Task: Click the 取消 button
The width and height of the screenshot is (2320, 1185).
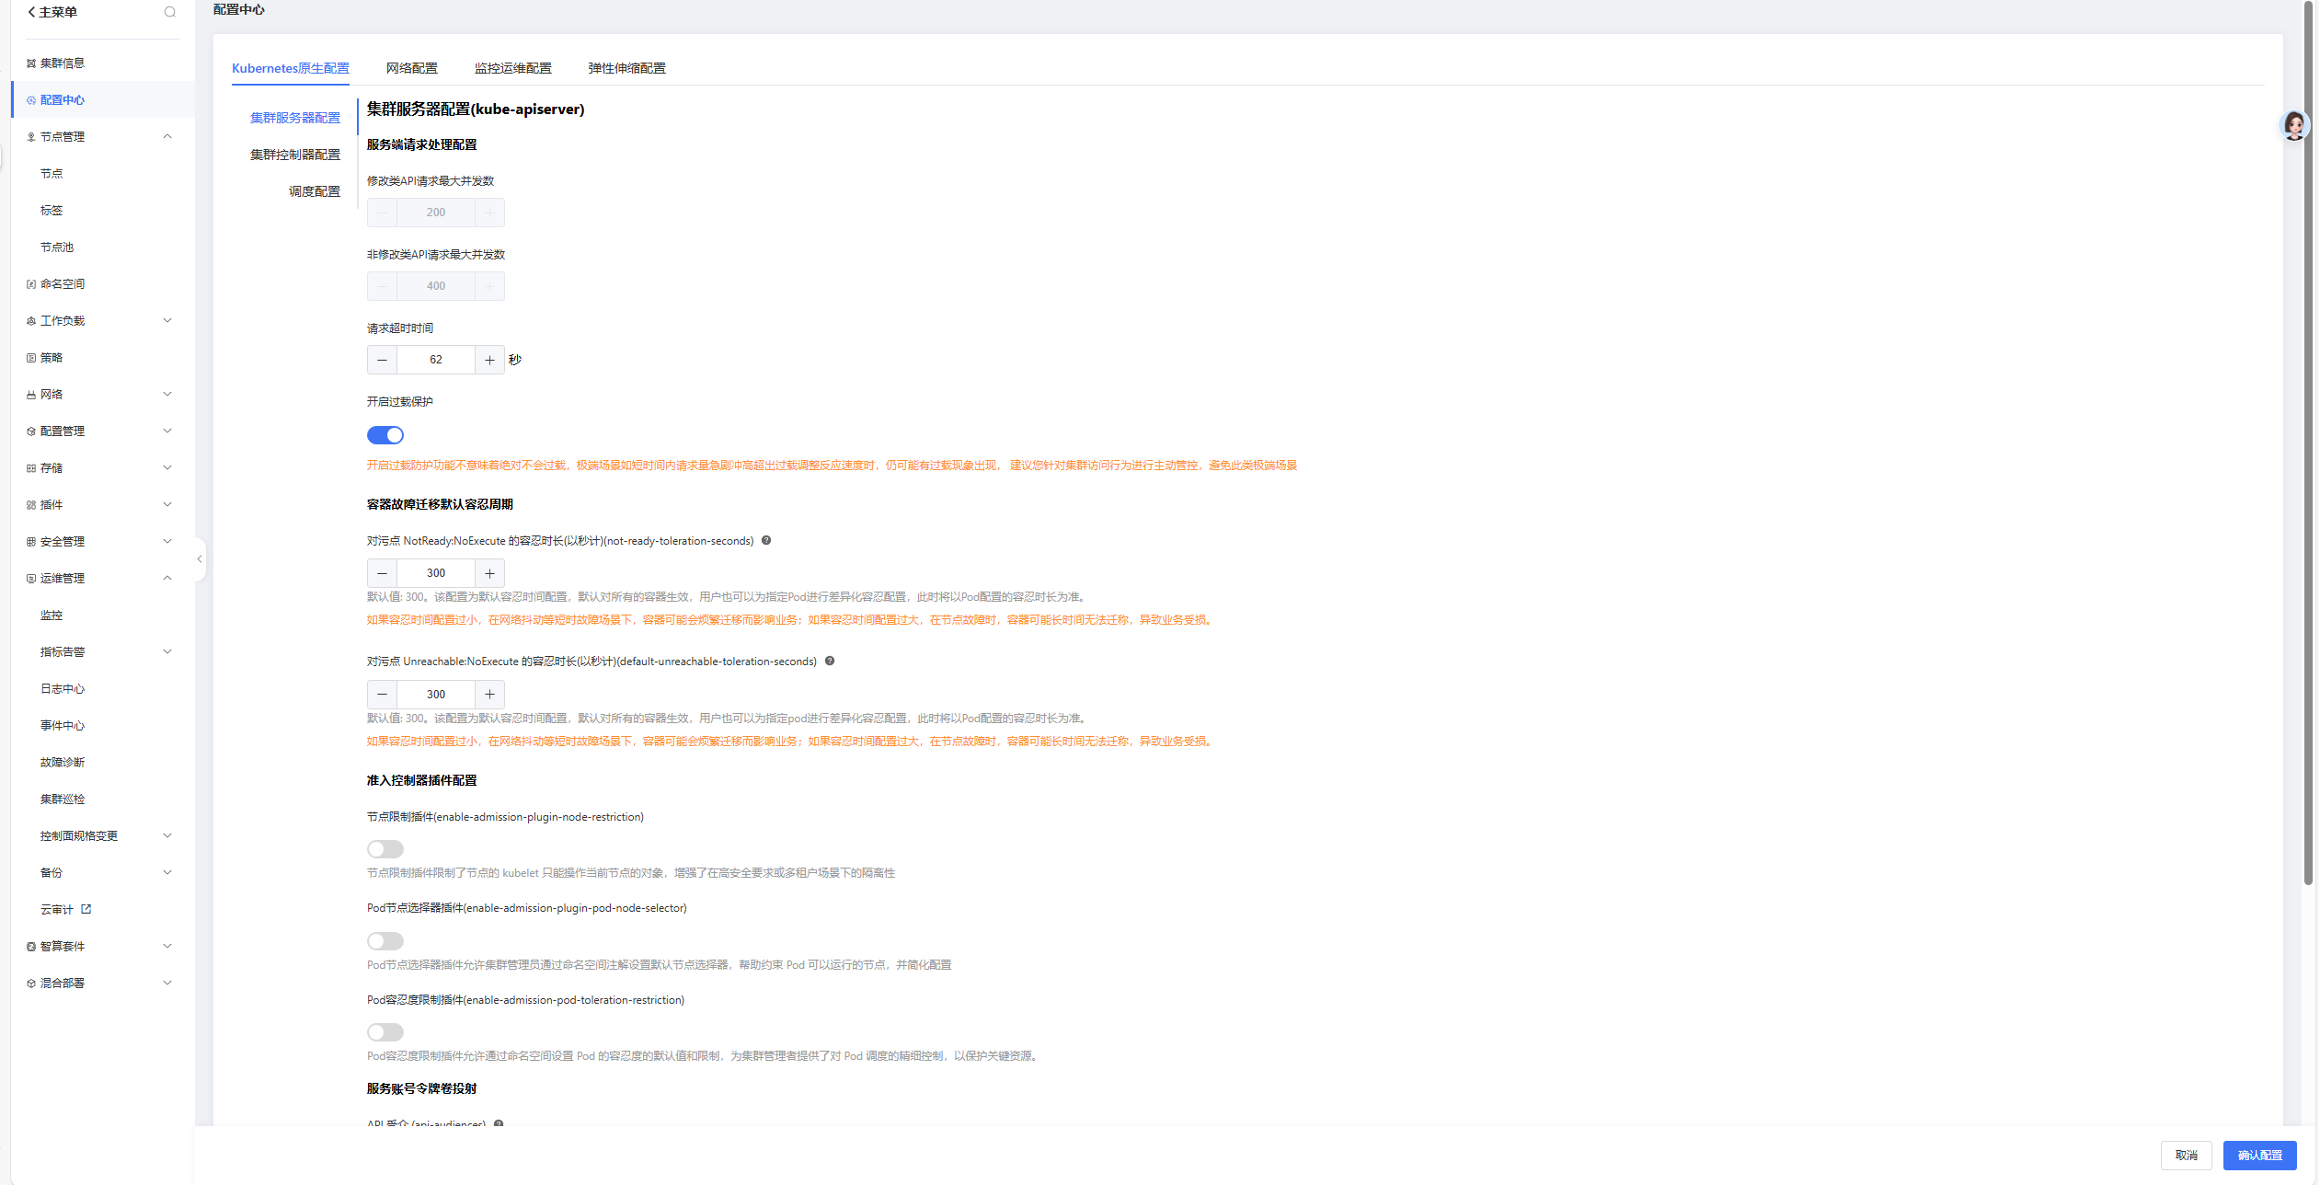Action: point(2186,1156)
